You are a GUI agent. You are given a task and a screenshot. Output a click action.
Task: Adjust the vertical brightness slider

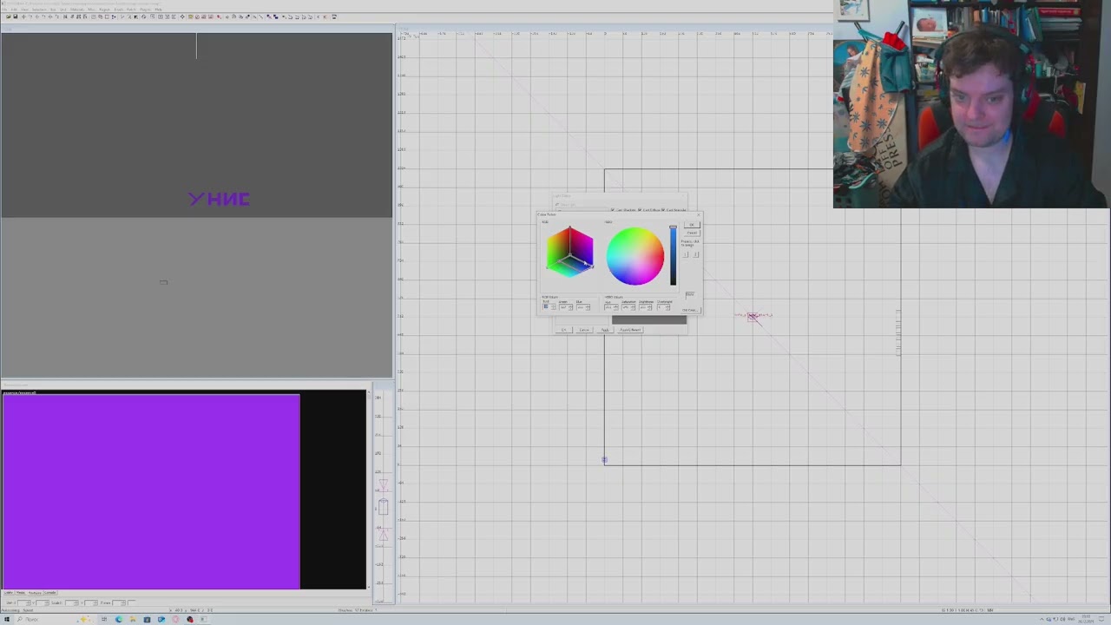click(674, 255)
